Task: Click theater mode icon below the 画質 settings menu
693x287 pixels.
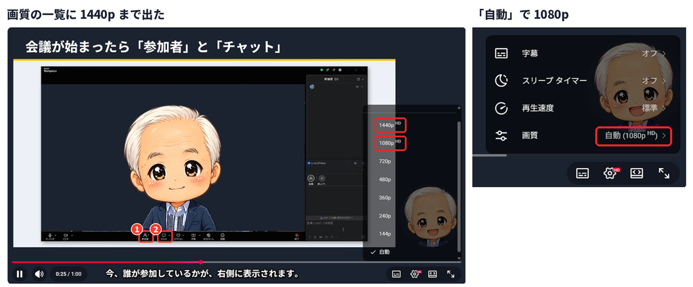Action: coord(636,173)
